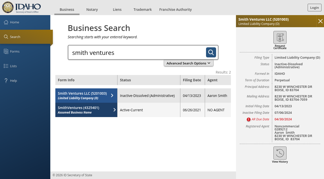
Task: Click the panel title Smith Ventures LLC (5201003)
Action: (x=263, y=19)
